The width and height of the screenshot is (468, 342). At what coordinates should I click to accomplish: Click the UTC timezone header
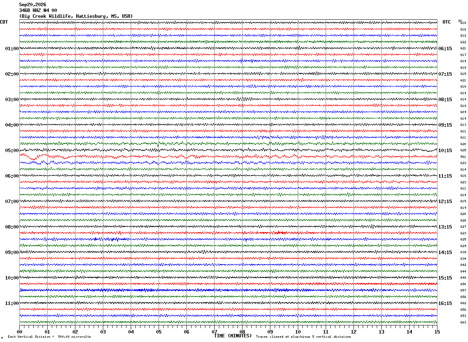click(447, 22)
